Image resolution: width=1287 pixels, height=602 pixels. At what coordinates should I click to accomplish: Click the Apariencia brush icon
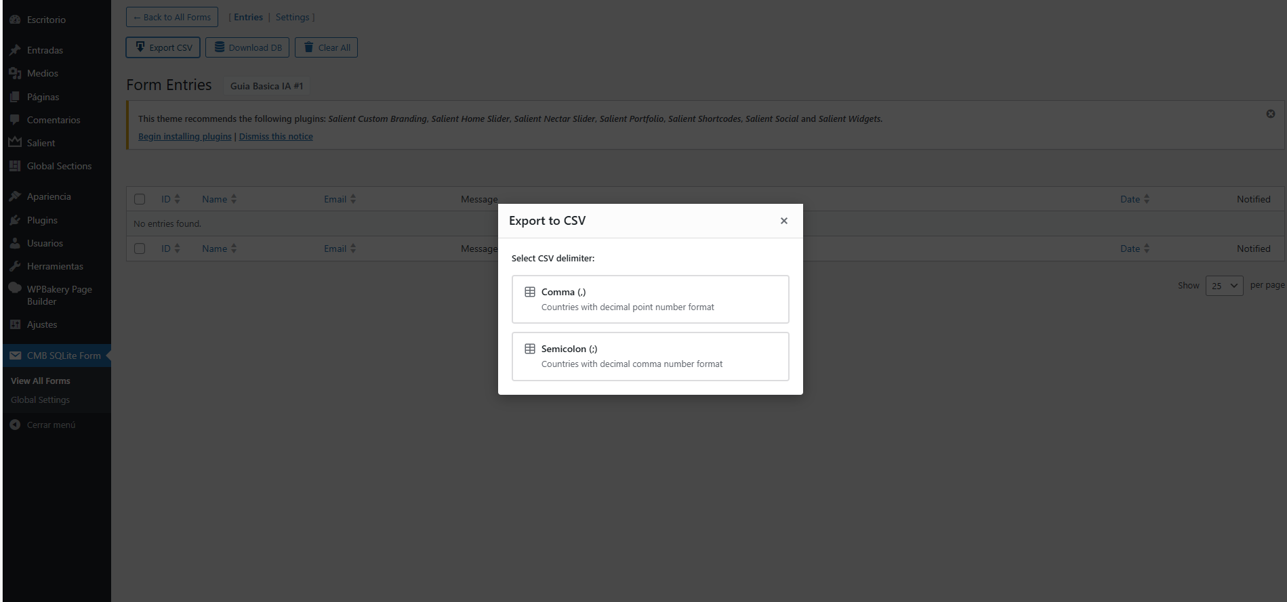tap(15, 196)
